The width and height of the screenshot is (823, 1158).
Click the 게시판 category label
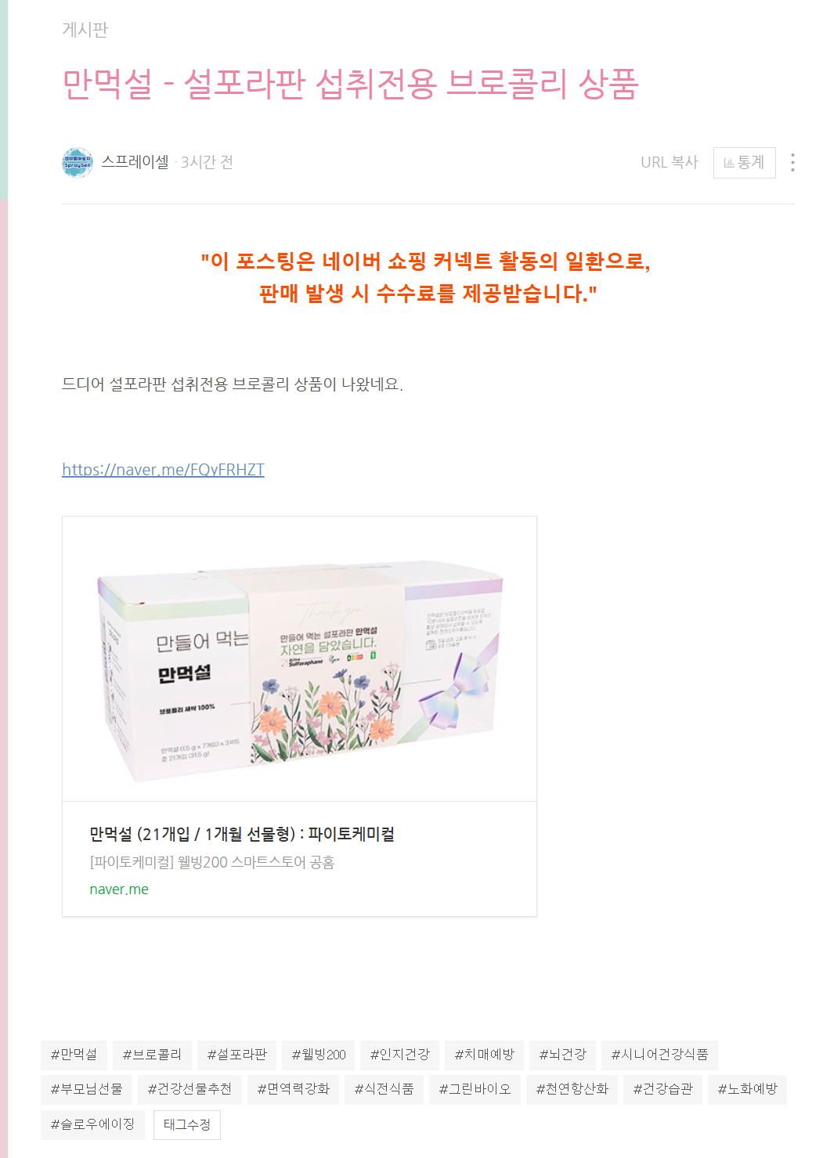(x=85, y=30)
